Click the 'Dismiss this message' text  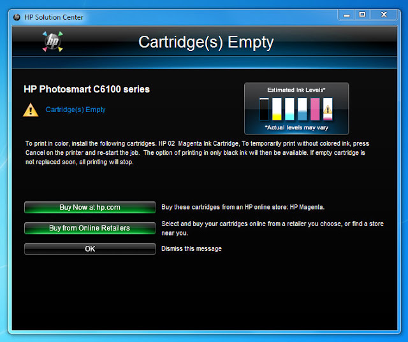(x=191, y=249)
